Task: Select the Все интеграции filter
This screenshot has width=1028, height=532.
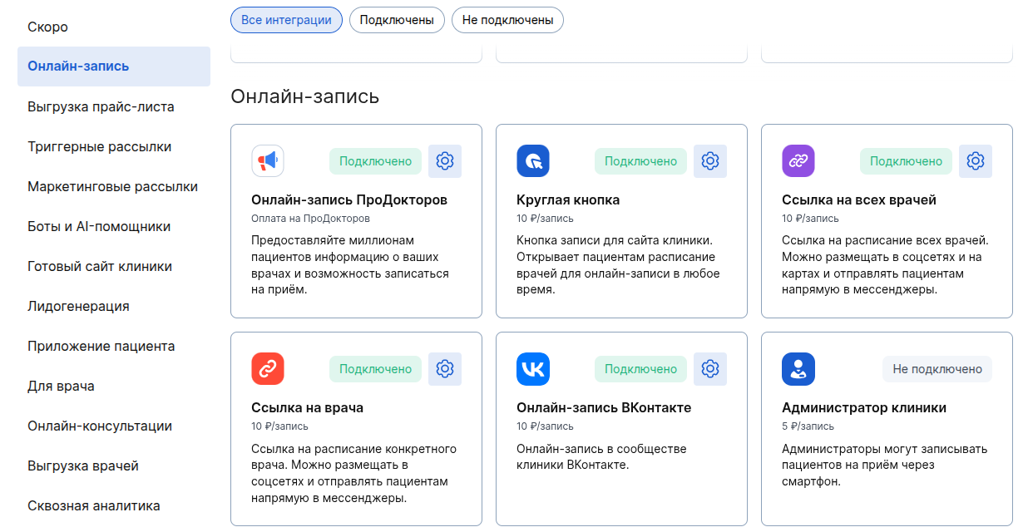Action: [x=286, y=20]
